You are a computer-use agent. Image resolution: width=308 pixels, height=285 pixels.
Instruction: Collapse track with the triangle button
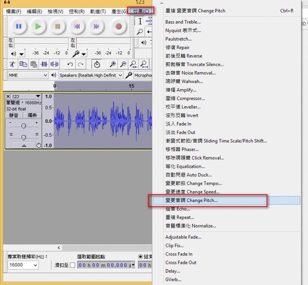[x=24, y=145]
